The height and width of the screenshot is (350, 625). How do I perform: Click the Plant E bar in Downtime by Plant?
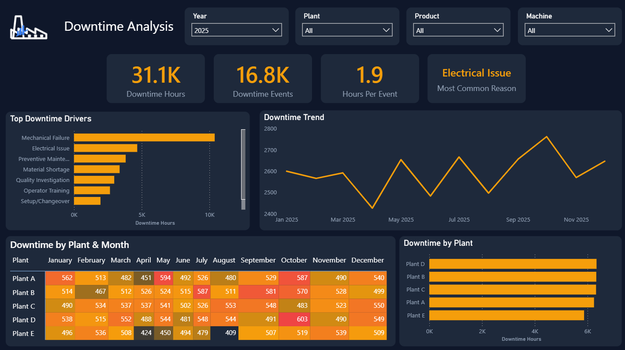[506, 315]
